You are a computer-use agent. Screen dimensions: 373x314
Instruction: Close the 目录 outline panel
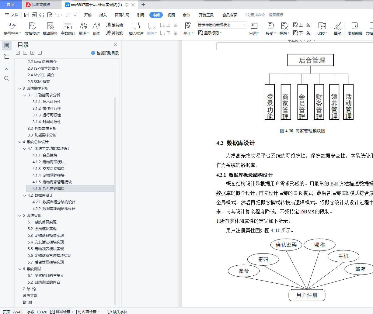[115, 45]
